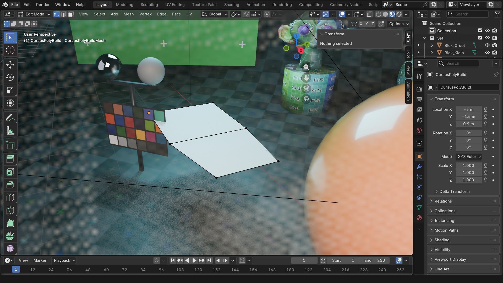Screen dimensions: 503x283
Task: Switch to the Sculpting workspace tab
Action: 149,5
